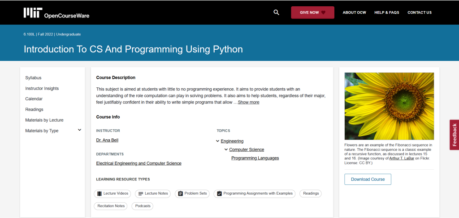Open Programming Assignments with Examples resource
Viewport: 459px width, 218px height.
(x=254, y=193)
